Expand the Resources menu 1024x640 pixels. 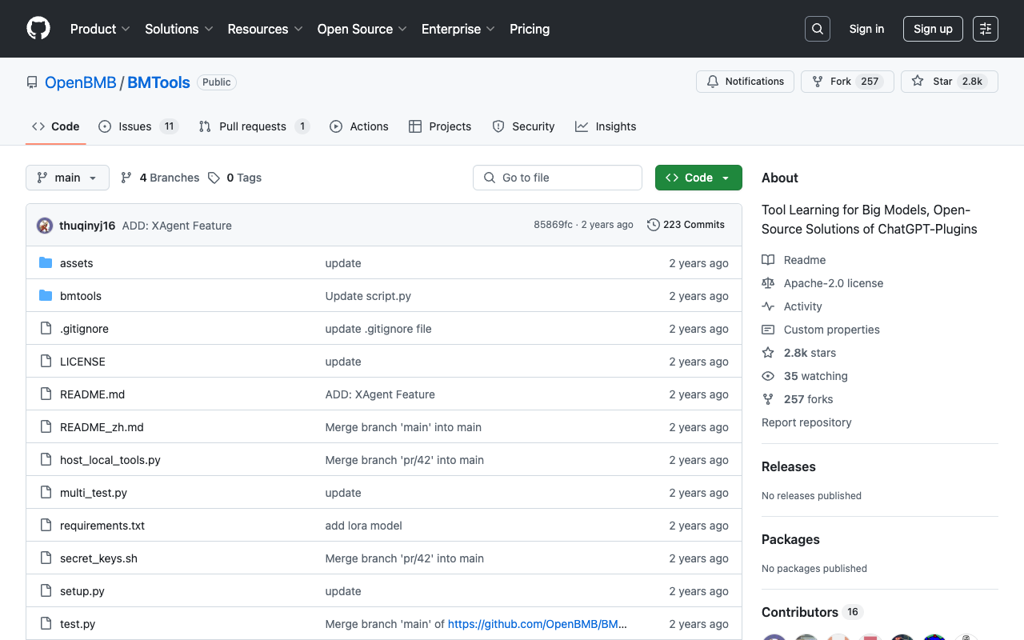[x=265, y=29]
